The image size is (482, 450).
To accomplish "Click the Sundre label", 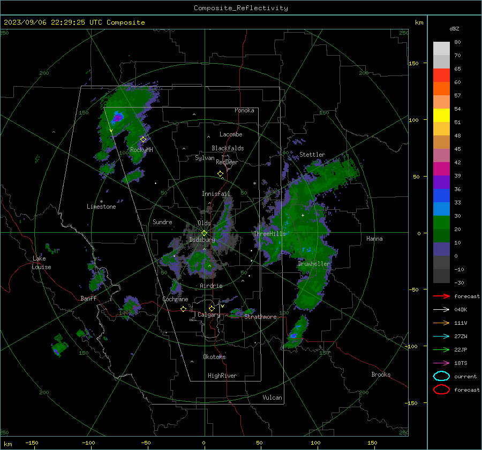I will [x=162, y=222].
